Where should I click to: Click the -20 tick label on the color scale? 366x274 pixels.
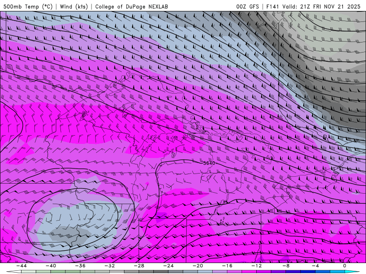point(198,266)
